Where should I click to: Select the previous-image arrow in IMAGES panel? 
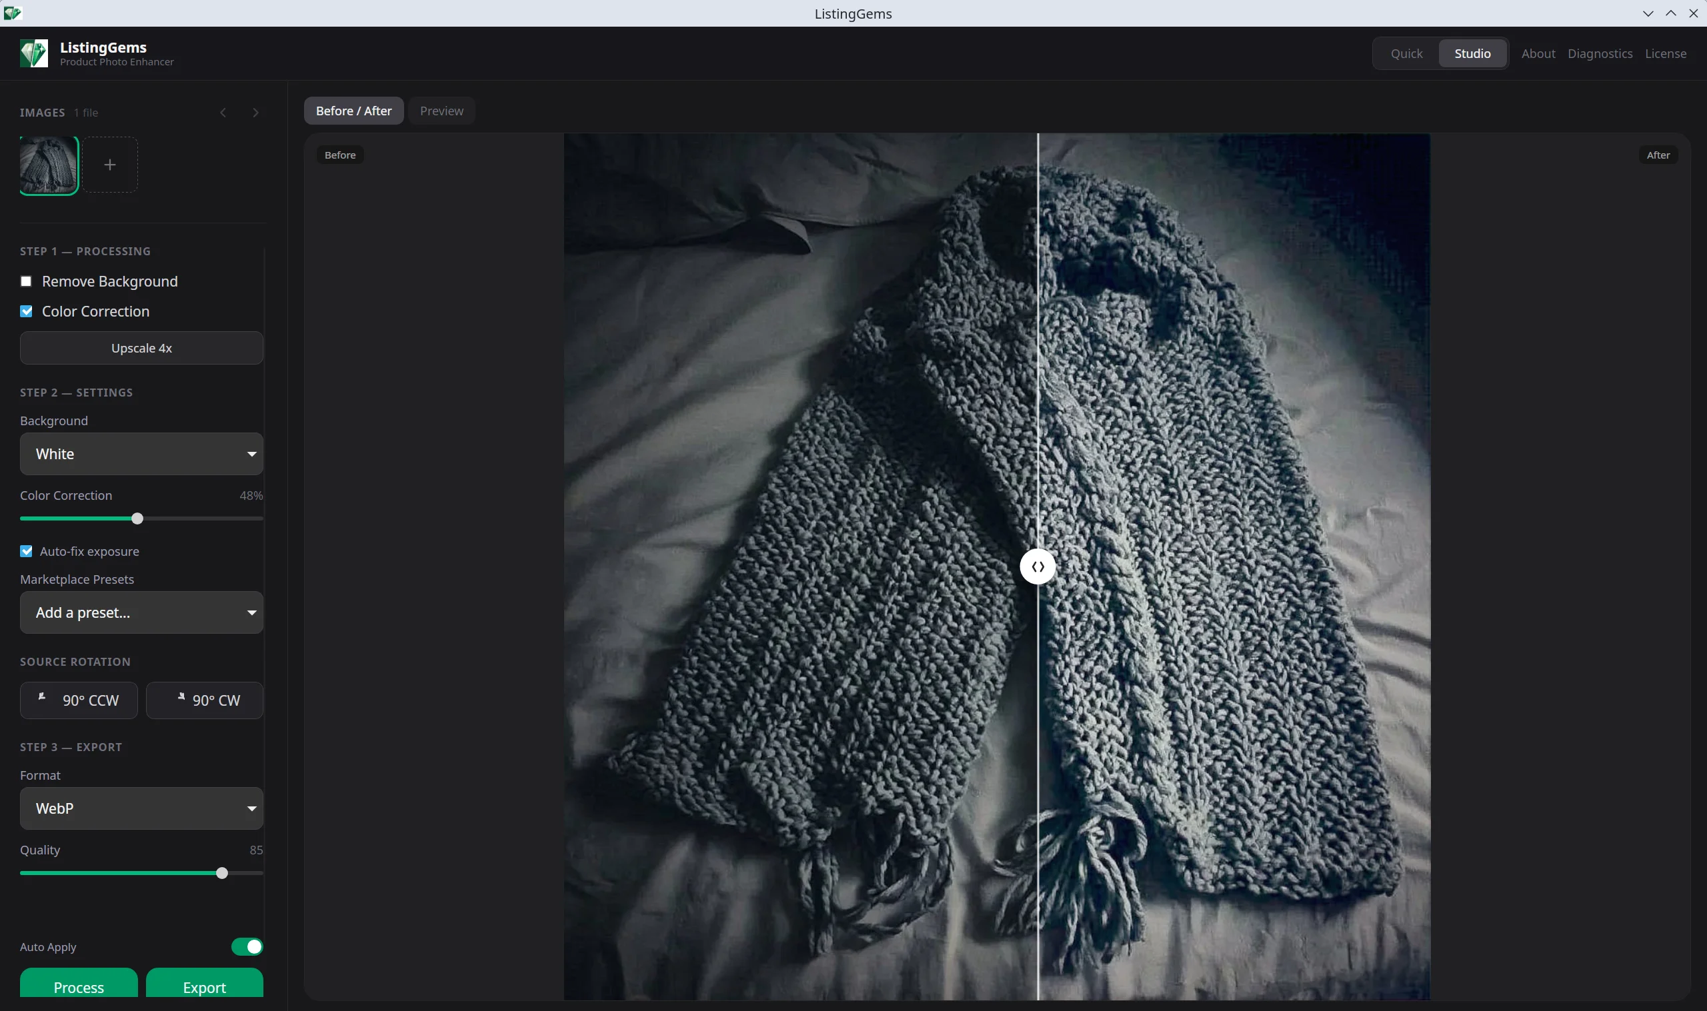[x=222, y=112]
